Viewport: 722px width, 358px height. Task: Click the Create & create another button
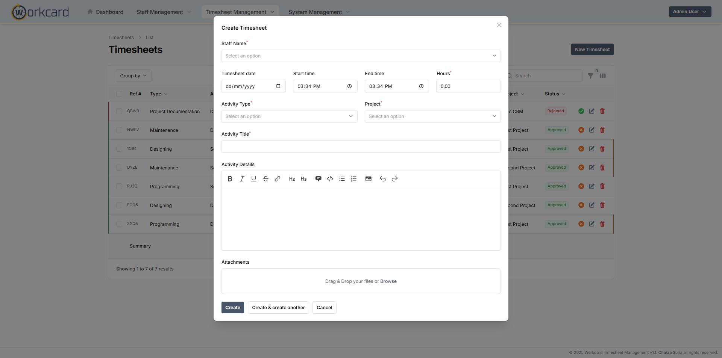(278, 308)
